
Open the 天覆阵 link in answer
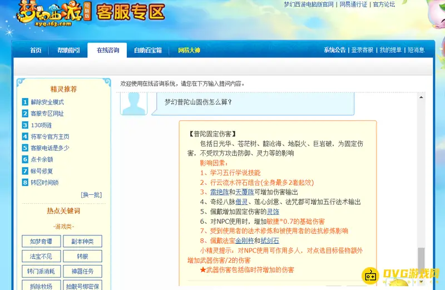[x=245, y=192]
